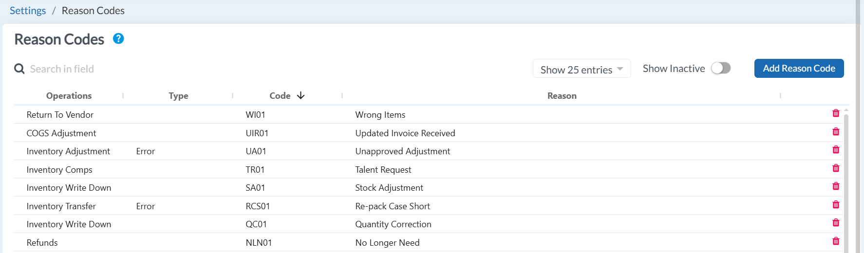Go to the Settings breadcrumb link
Screen dimensions: 864x253
pos(28,11)
